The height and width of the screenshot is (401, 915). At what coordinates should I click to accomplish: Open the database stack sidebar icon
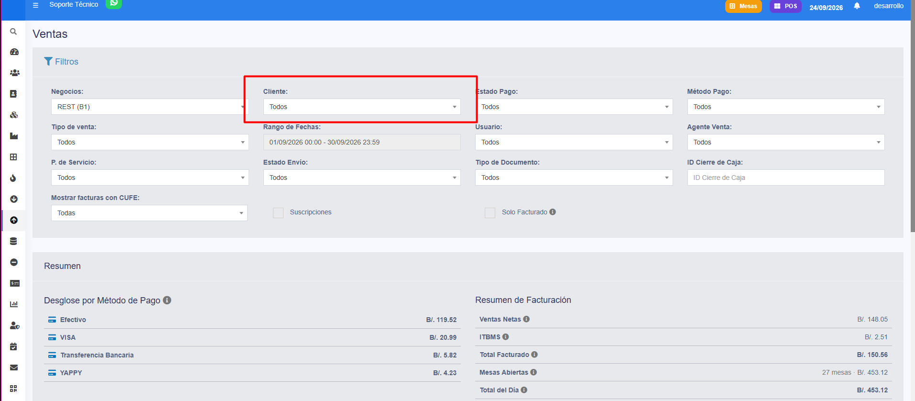pos(13,241)
